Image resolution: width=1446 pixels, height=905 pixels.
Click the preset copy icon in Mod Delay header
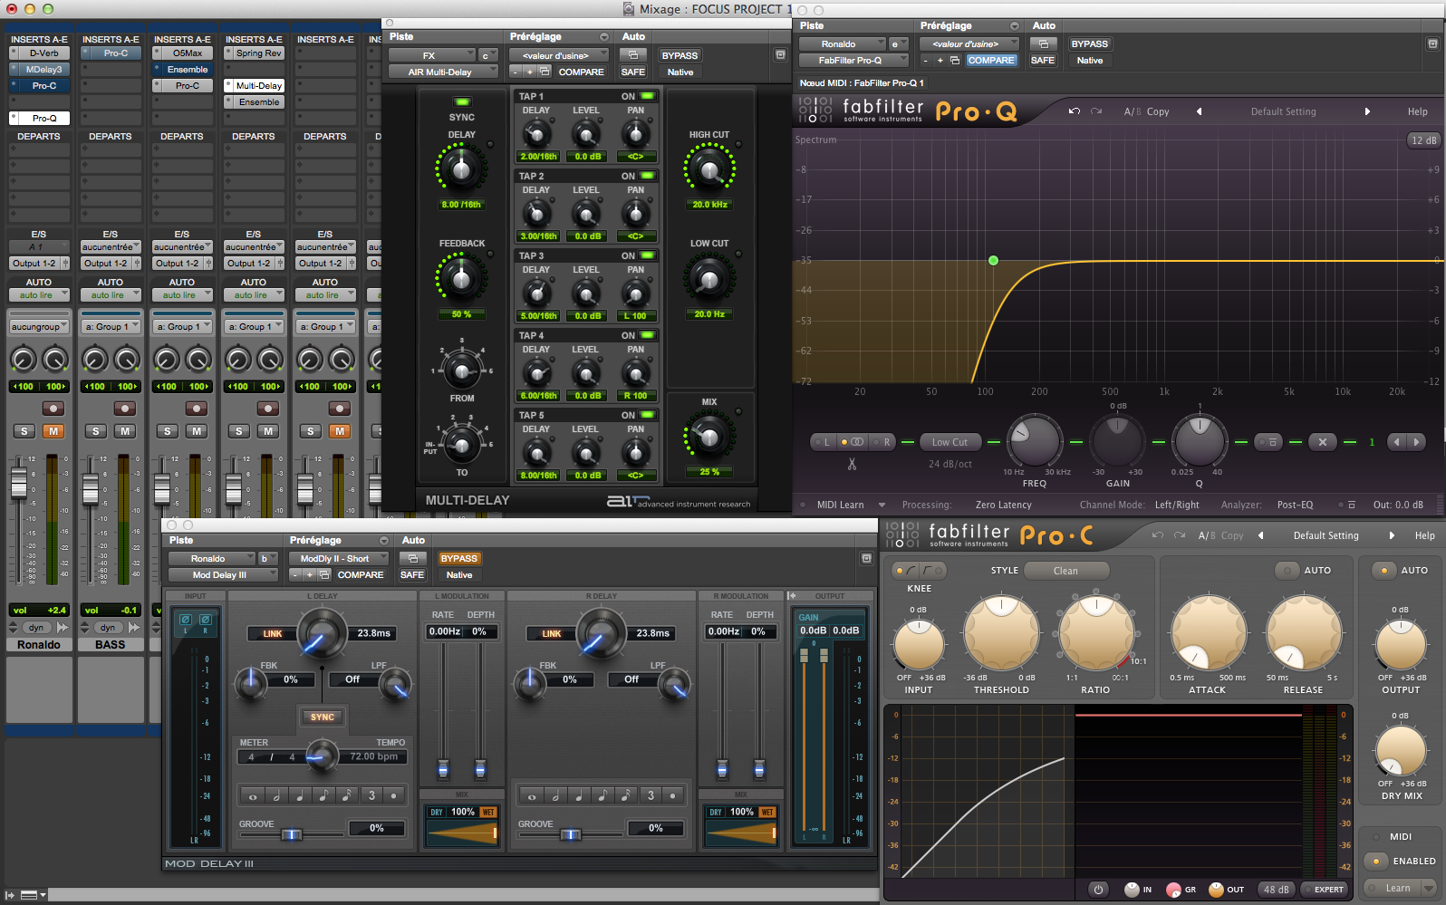click(323, 575)
